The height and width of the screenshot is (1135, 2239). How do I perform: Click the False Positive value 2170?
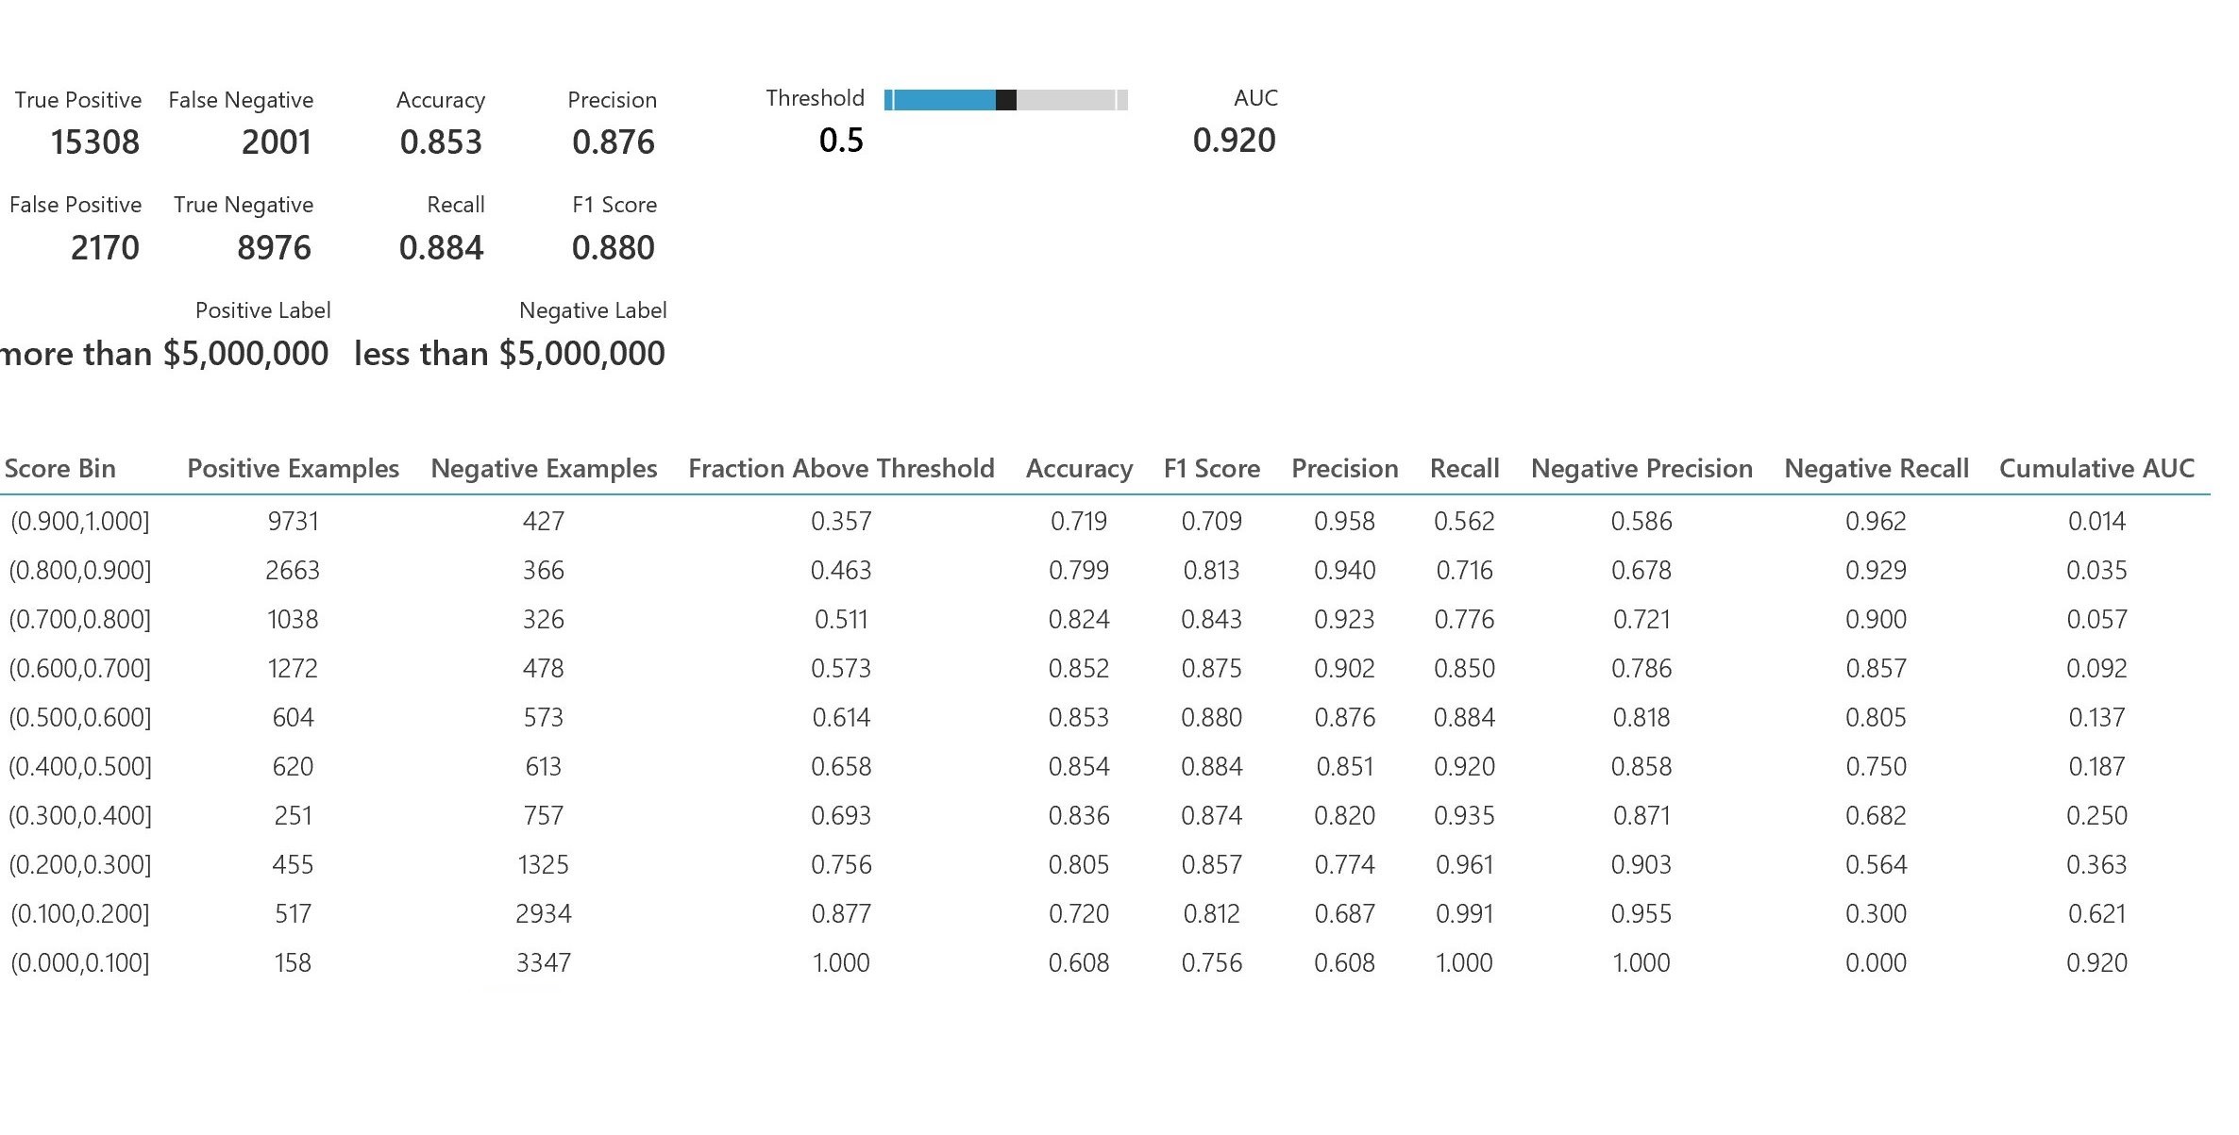(105, 248)
